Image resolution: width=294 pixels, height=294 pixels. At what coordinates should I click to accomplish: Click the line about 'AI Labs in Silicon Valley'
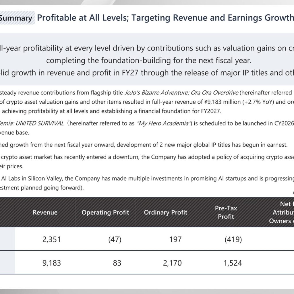coord(147,178)
